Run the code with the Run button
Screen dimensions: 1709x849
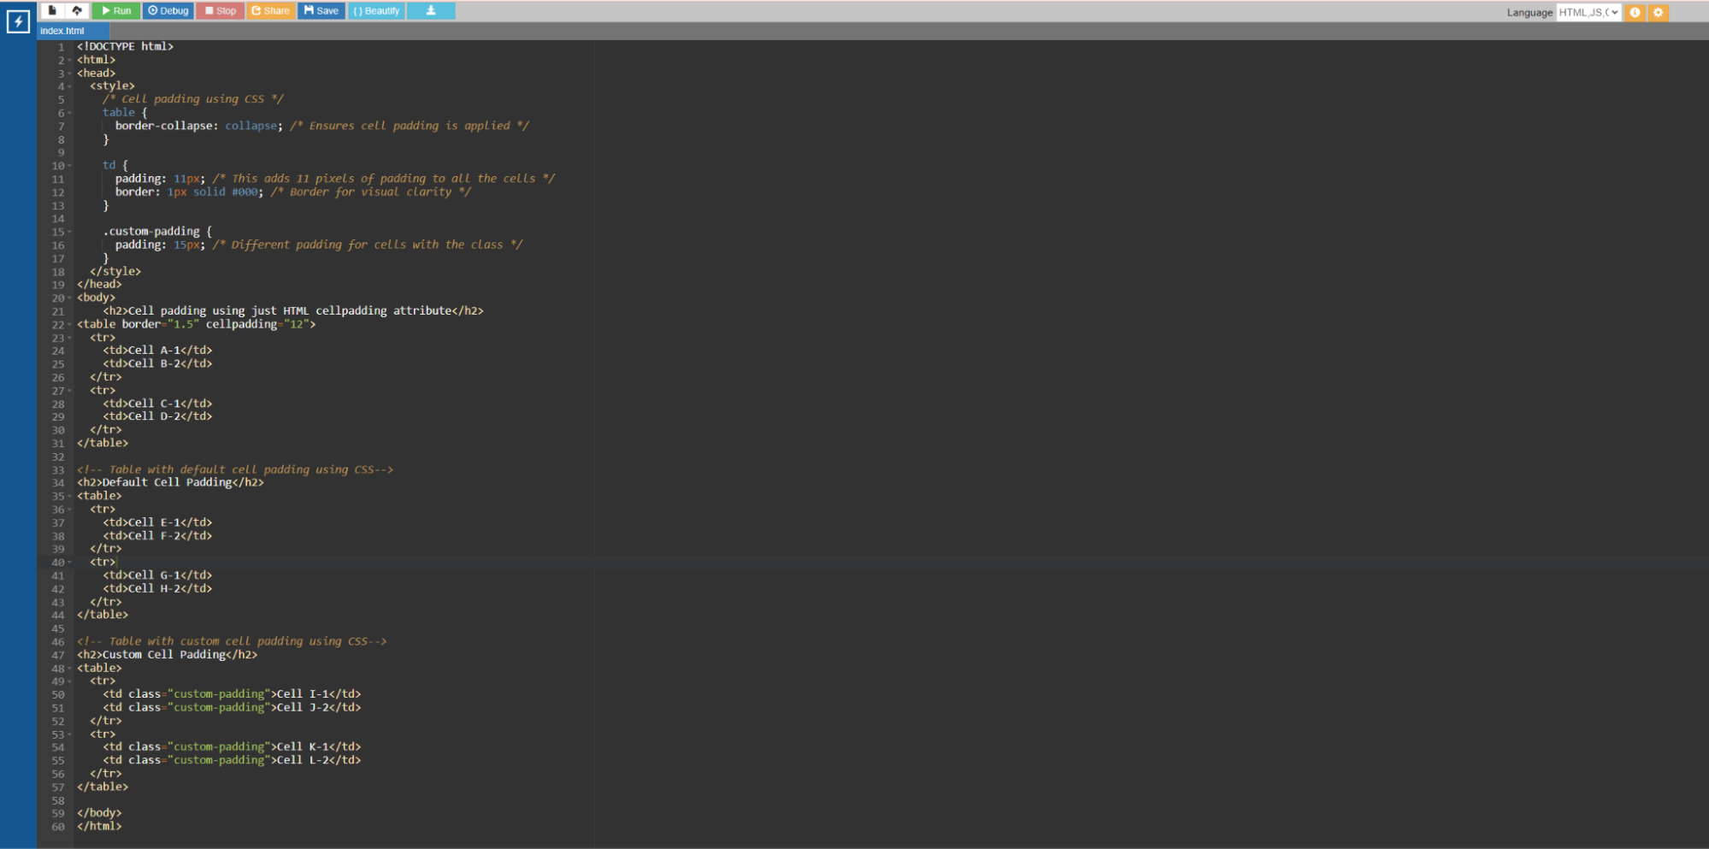[115, 11]
